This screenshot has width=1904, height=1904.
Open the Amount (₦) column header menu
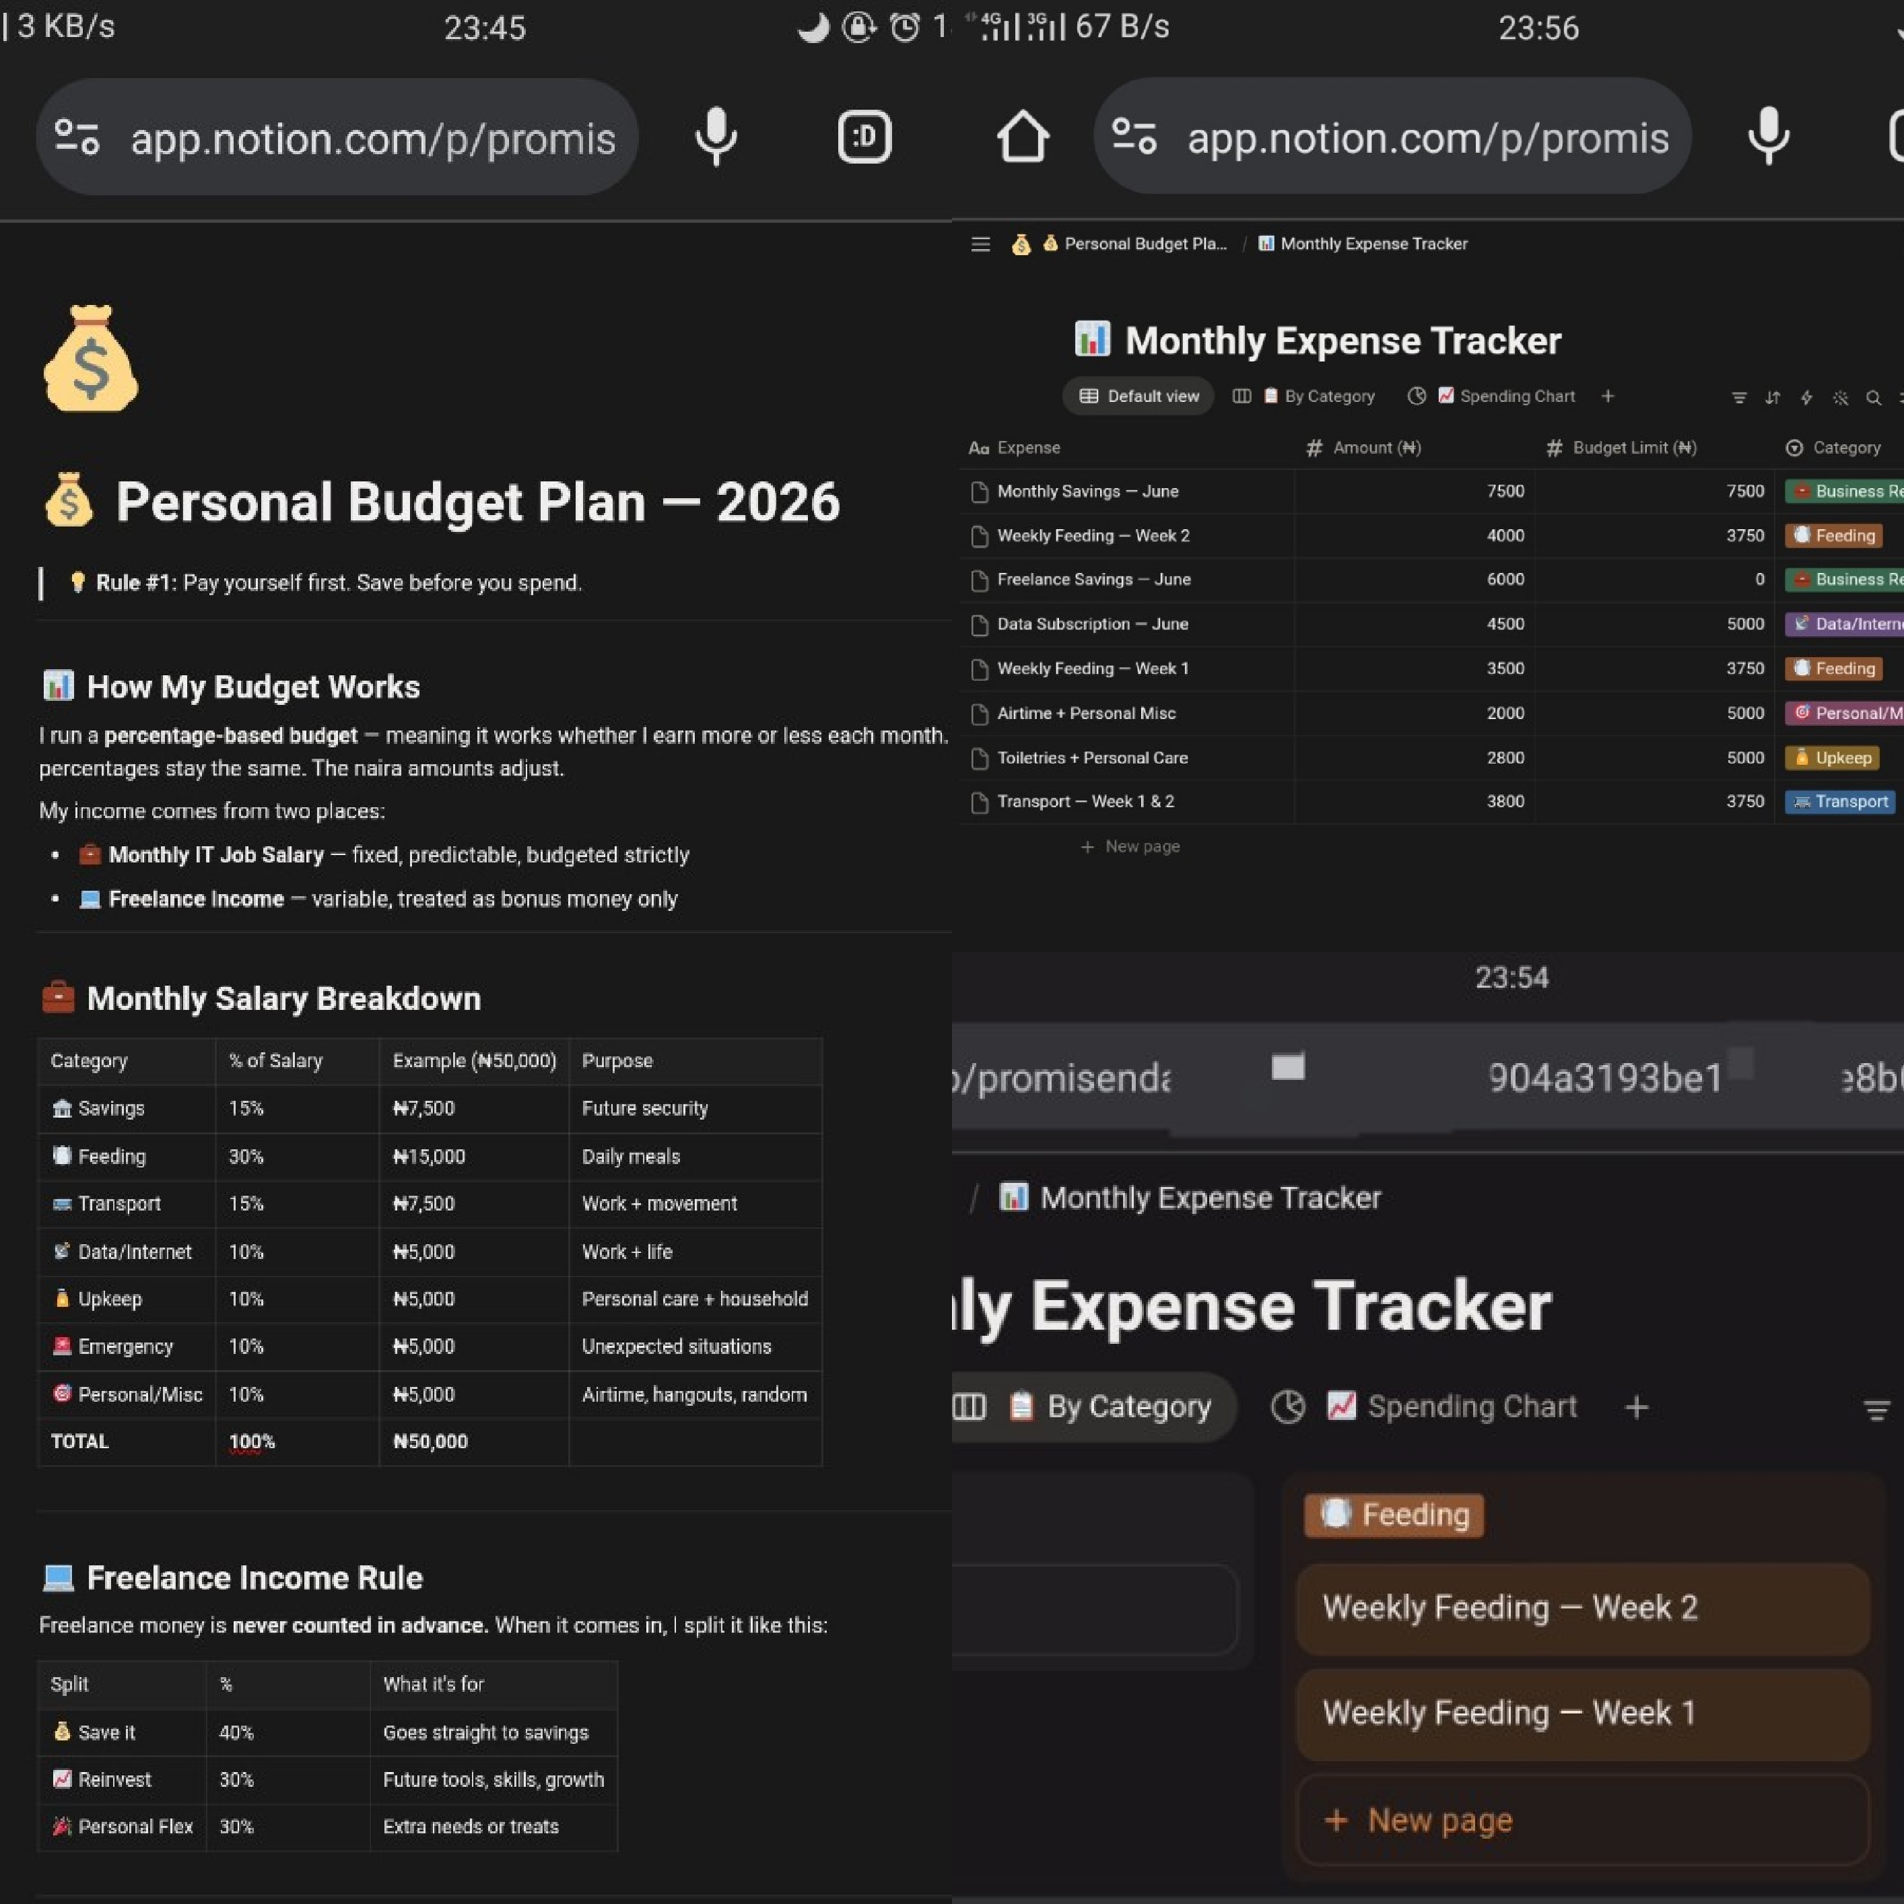(1363, 448)
